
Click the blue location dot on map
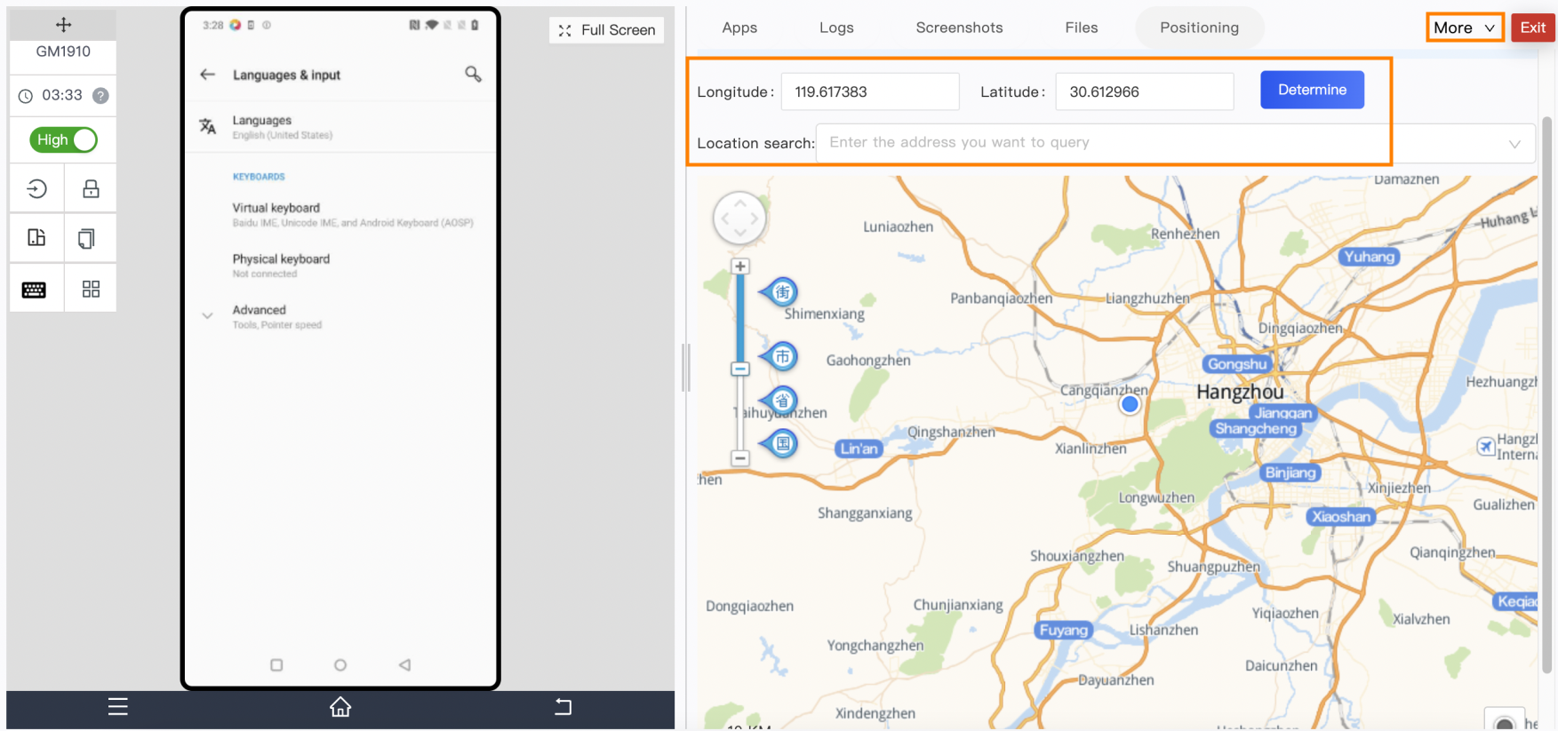click(1130, 404)
